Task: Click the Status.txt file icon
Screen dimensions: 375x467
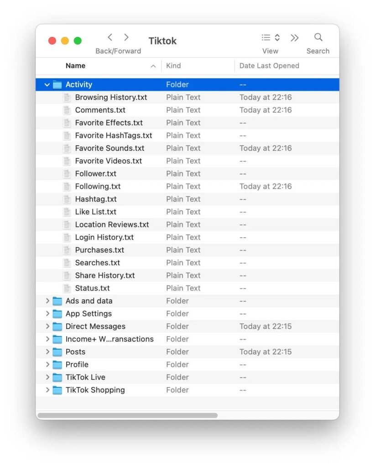Action: click(x=67, y=288)
